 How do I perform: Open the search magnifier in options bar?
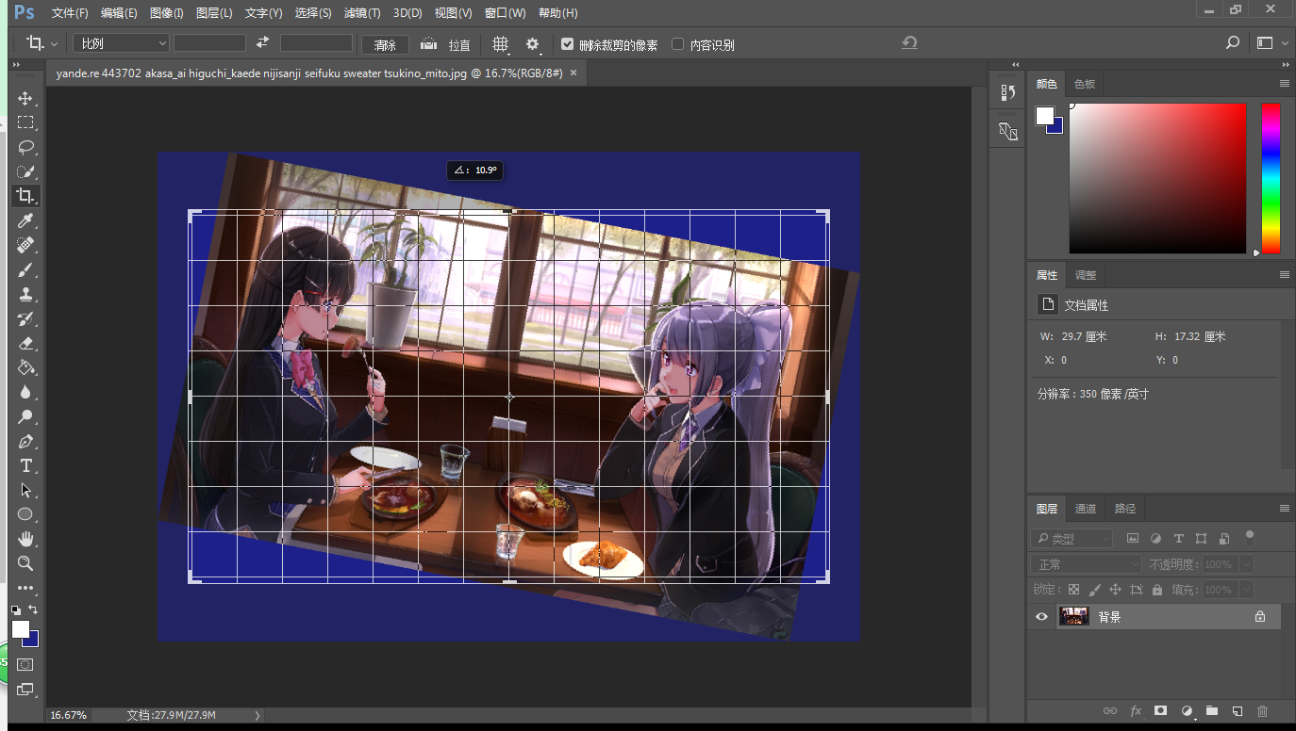[x=1232, y=43]
